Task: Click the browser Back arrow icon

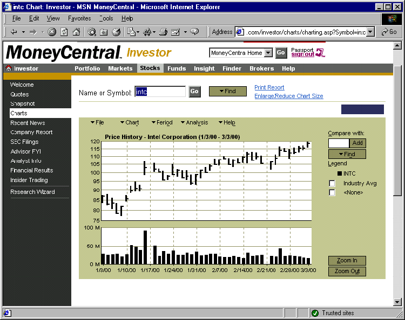Action: click(x=13, y=32)
